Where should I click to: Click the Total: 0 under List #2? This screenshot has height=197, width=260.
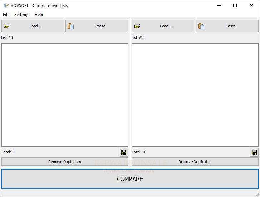click(x=138, y=152)
